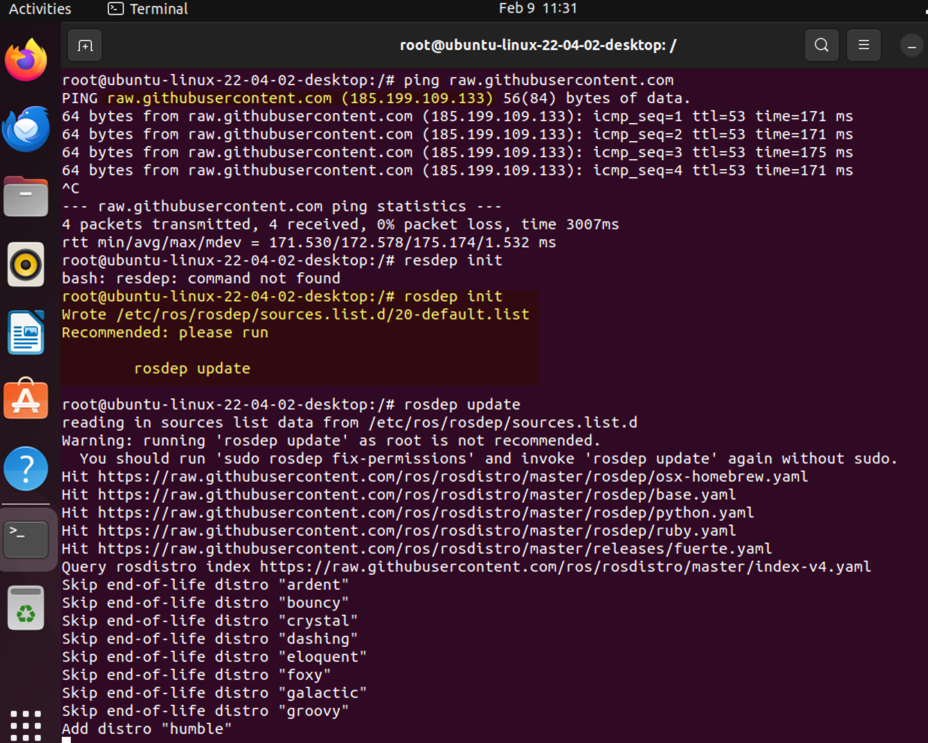
Task: Minimize the terminal window
Action: coord(911,46)
